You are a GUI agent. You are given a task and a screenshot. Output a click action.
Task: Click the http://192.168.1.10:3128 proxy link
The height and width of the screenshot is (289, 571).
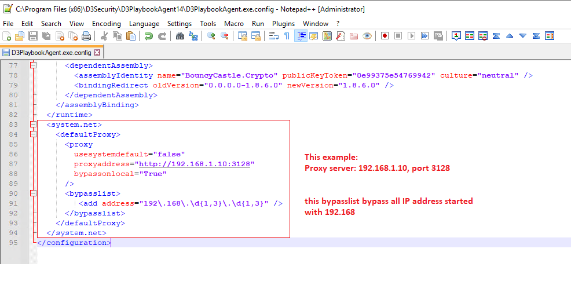(195, 164)
